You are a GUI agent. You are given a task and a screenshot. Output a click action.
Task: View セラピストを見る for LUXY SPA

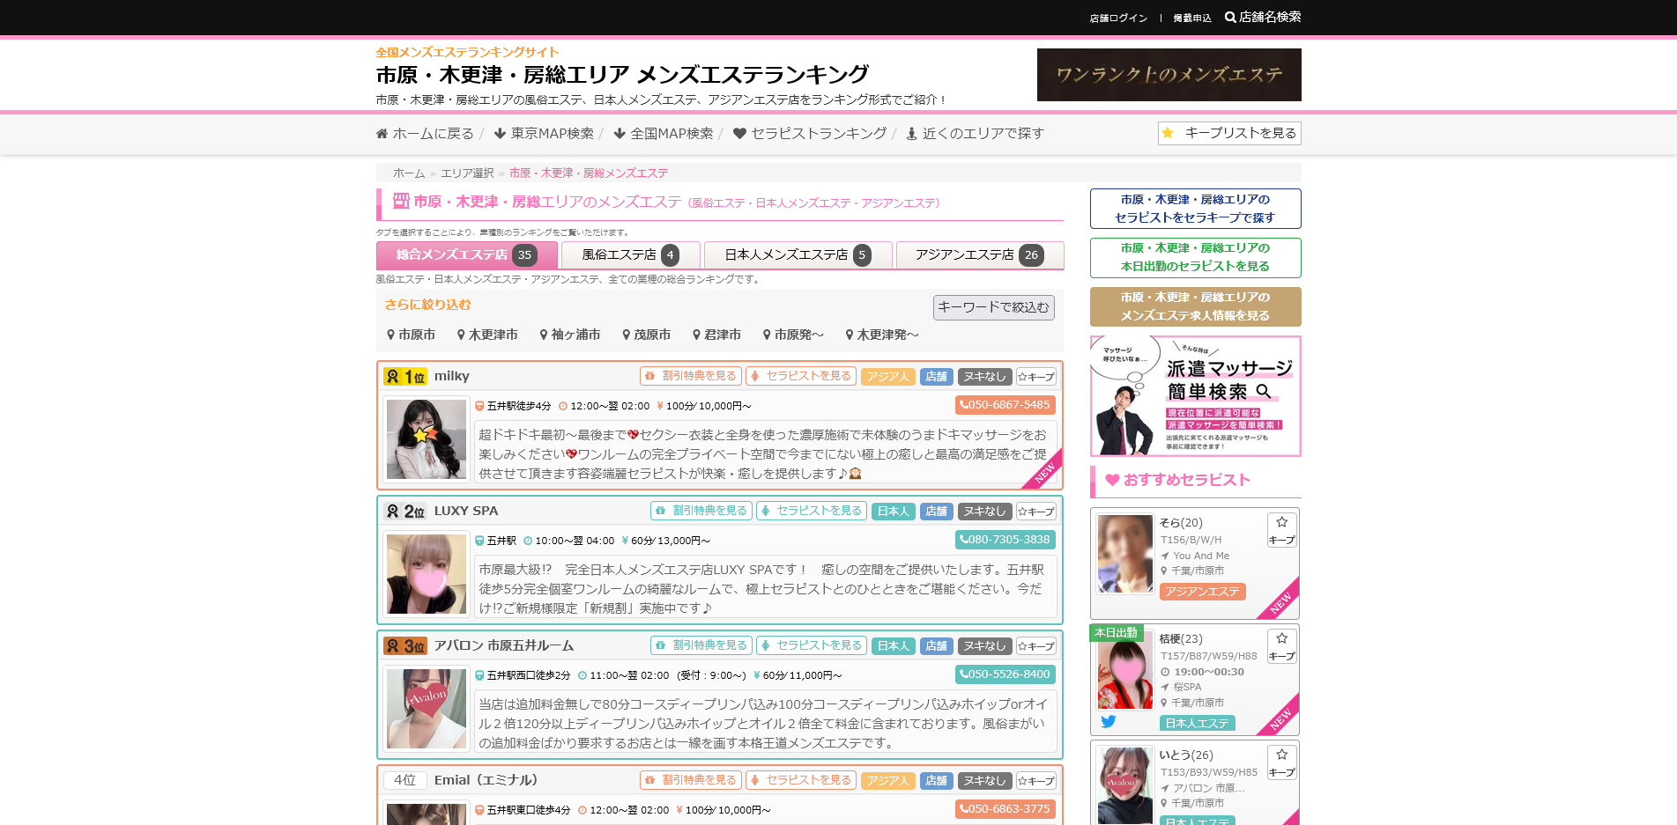click(812, 511)
